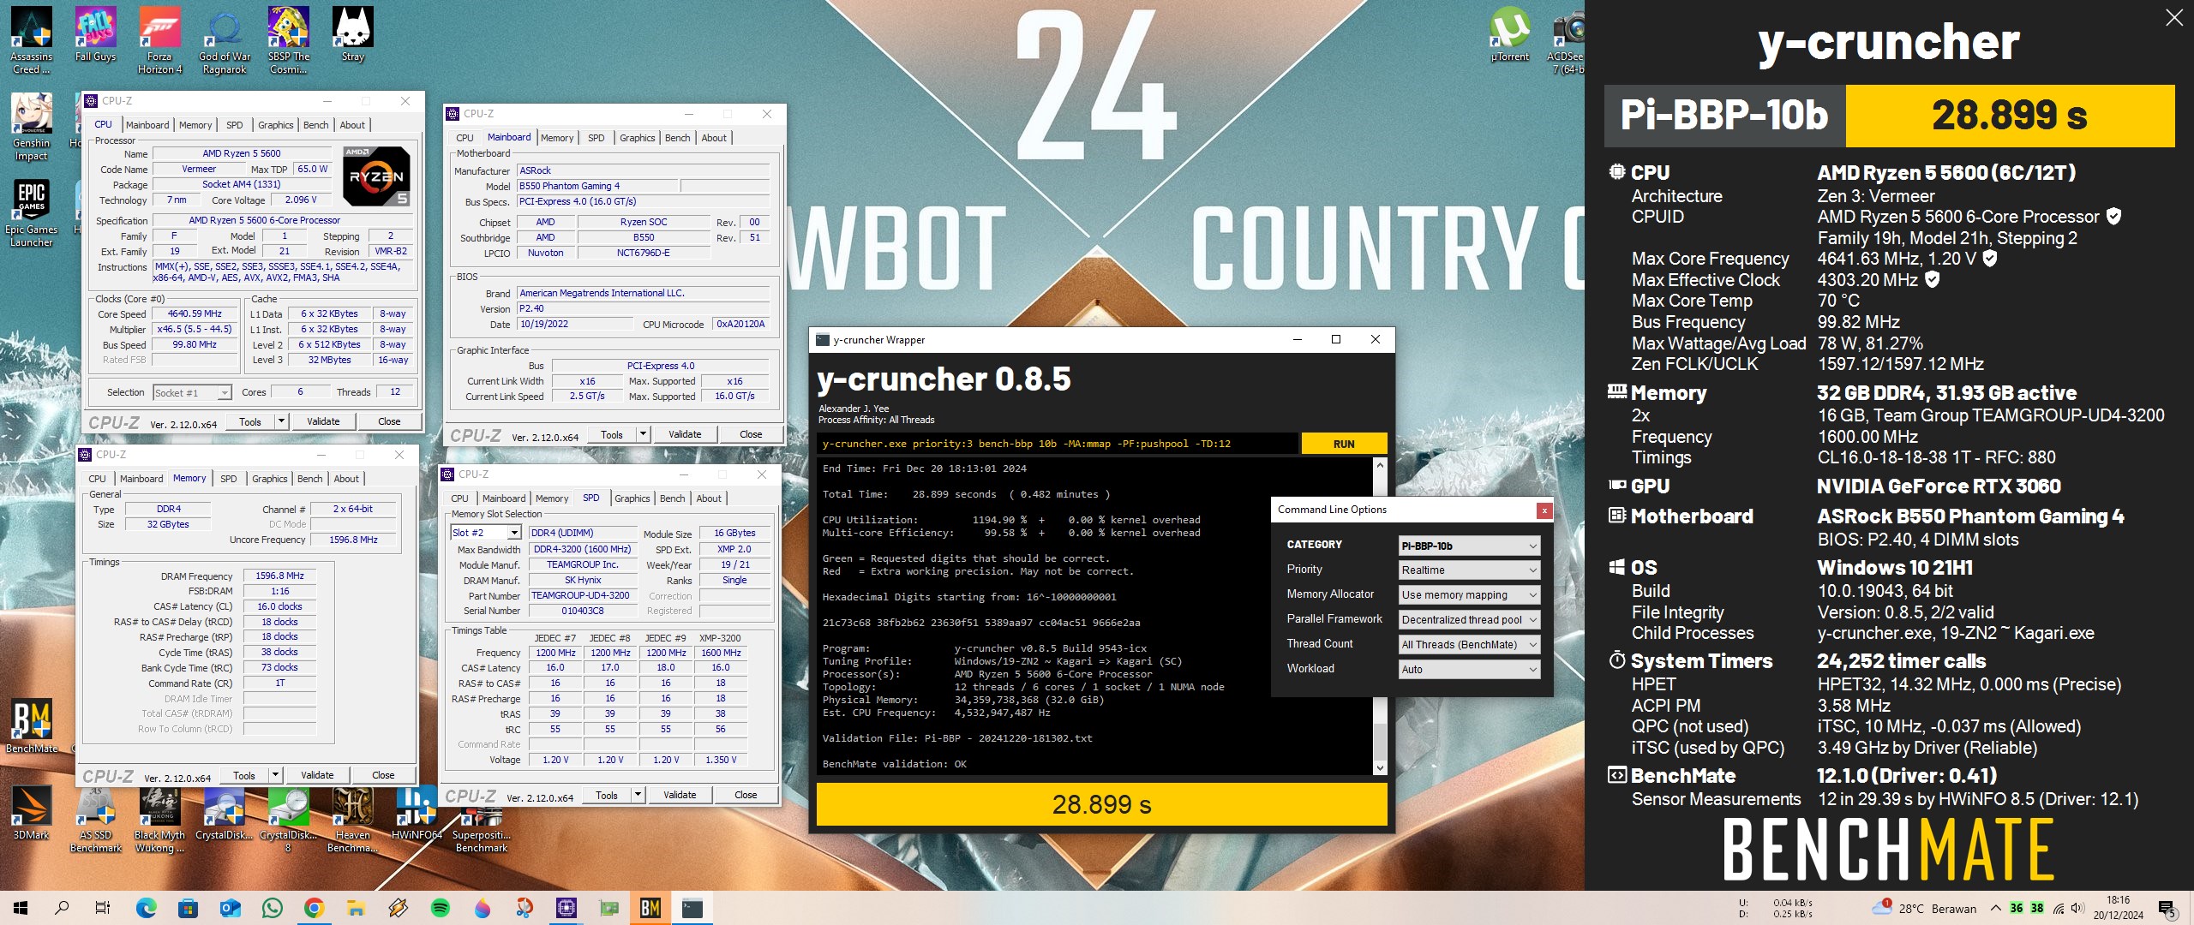
Task: Click Tools button in CPU-Z Memory window
Action: (x=244, y=775)
